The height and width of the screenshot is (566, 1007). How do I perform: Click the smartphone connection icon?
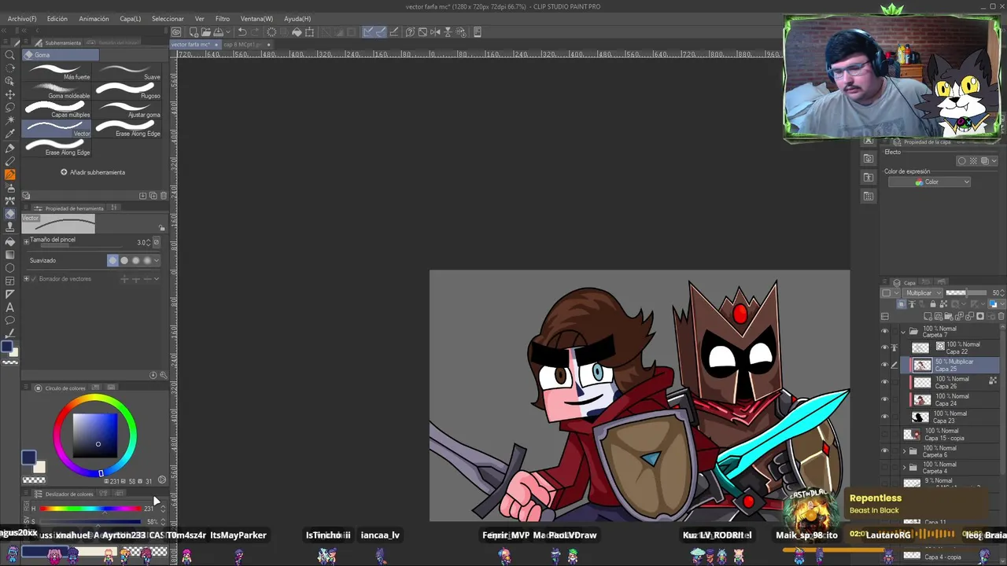coord(478,32)
